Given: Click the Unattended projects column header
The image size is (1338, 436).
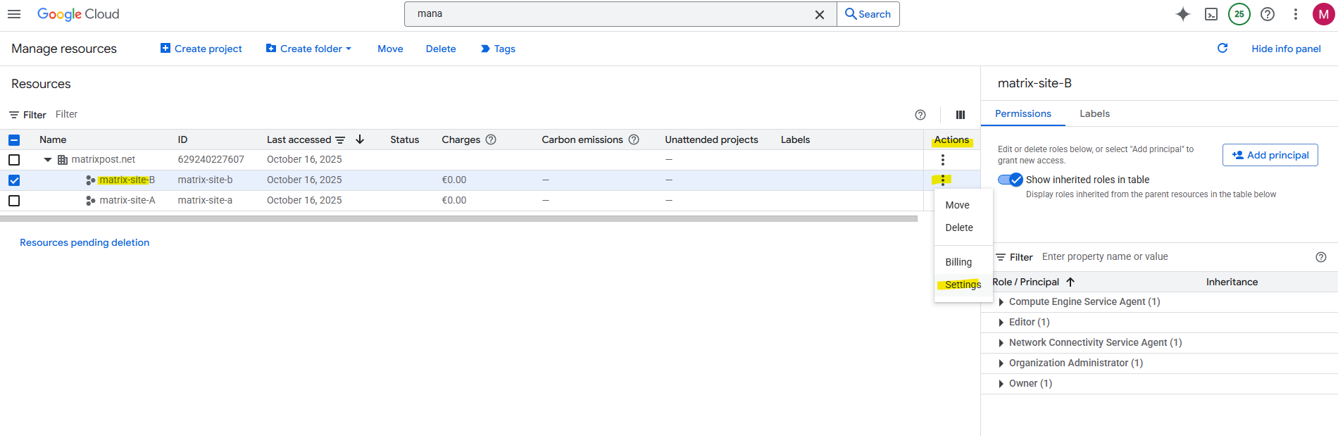Looking at the screenshot, I should click(711, 139).
